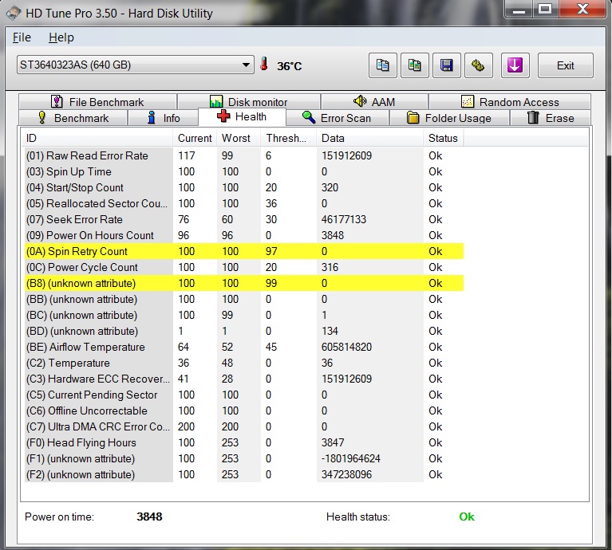Switch to the File Benchmark tab
The height and width of the screenshot is (550, 612).
tap(97, 102)
